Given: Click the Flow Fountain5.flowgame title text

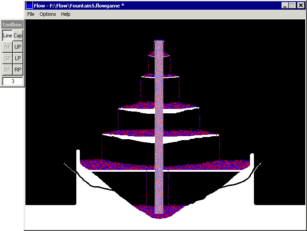Looking at the screenshot, I should coord(79,6).
